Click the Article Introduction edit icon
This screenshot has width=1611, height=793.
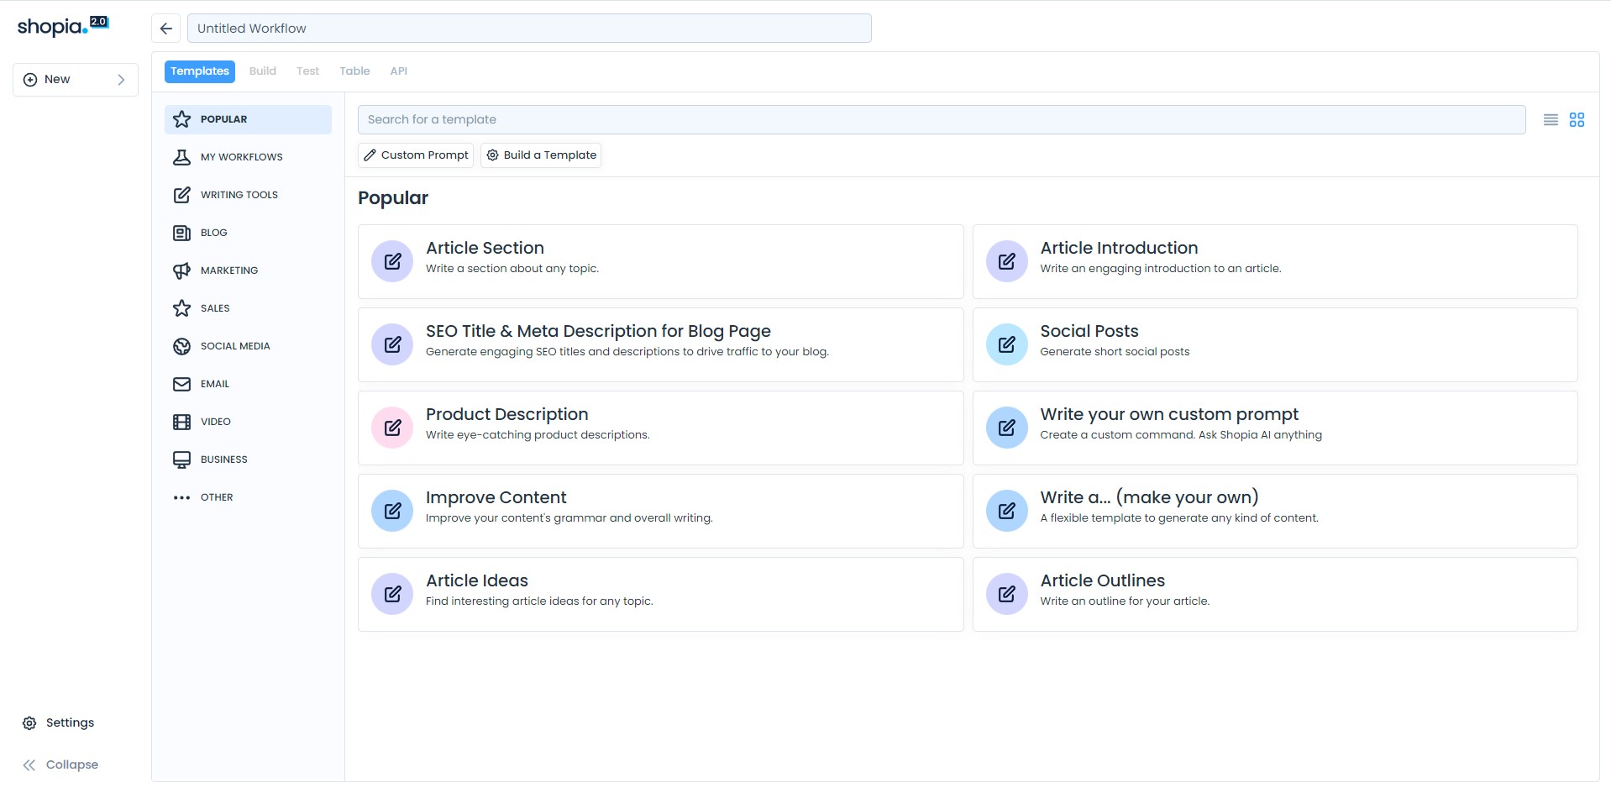point(1006,261)
